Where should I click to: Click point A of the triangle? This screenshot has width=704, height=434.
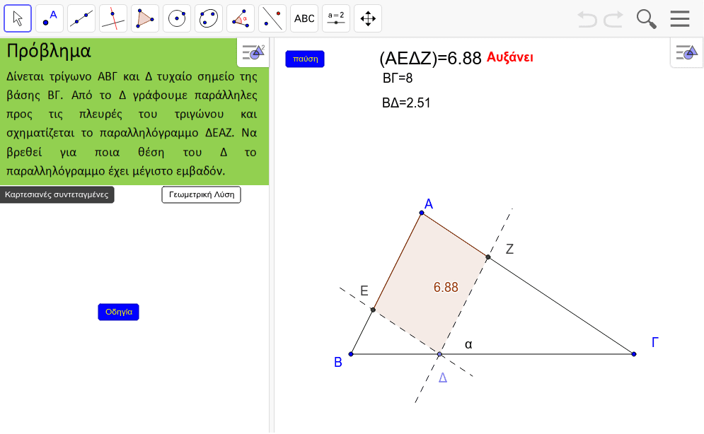click(422, 213)
